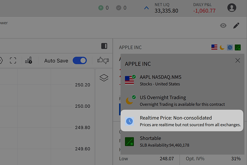
Task: Click the 249.60 price axis label
Action: (83, 149)
